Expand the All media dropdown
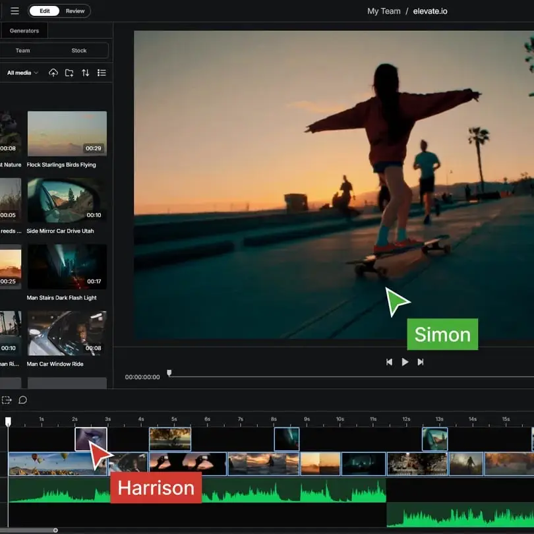534x534 pixels. [22, 73]
